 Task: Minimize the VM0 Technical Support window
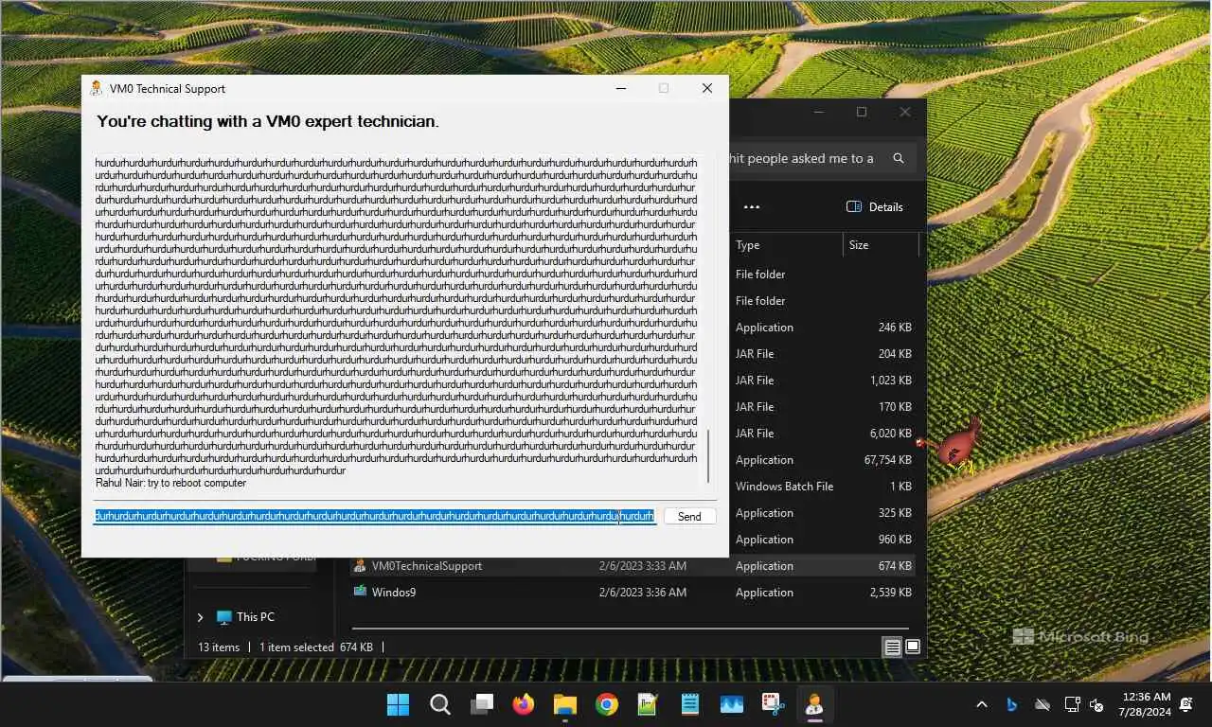click(x=621, y=88)
